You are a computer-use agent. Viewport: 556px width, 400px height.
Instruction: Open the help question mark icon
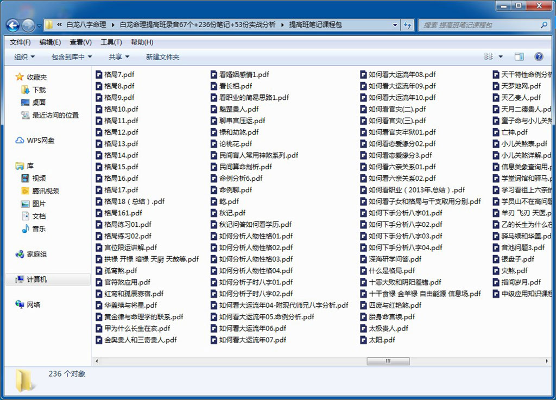point(539,56)
